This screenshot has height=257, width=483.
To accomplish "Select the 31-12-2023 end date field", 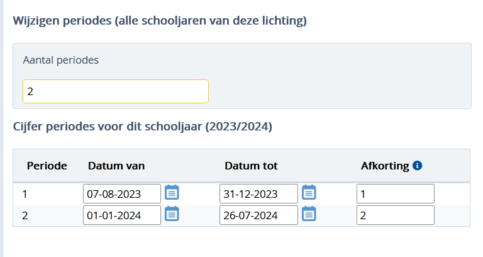I will click(258, 194).
